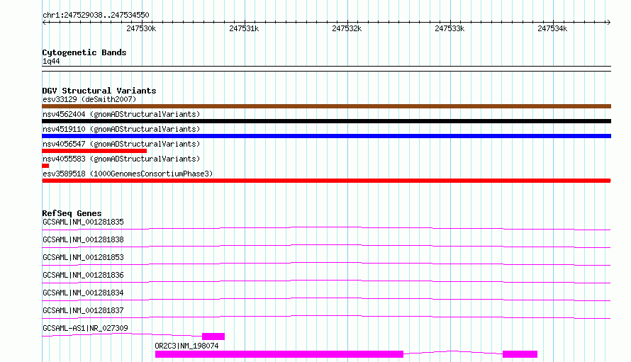Click the small right OR2C3 exon block
The width and height of the screenshot is (631, 362).
coord(520,354)
